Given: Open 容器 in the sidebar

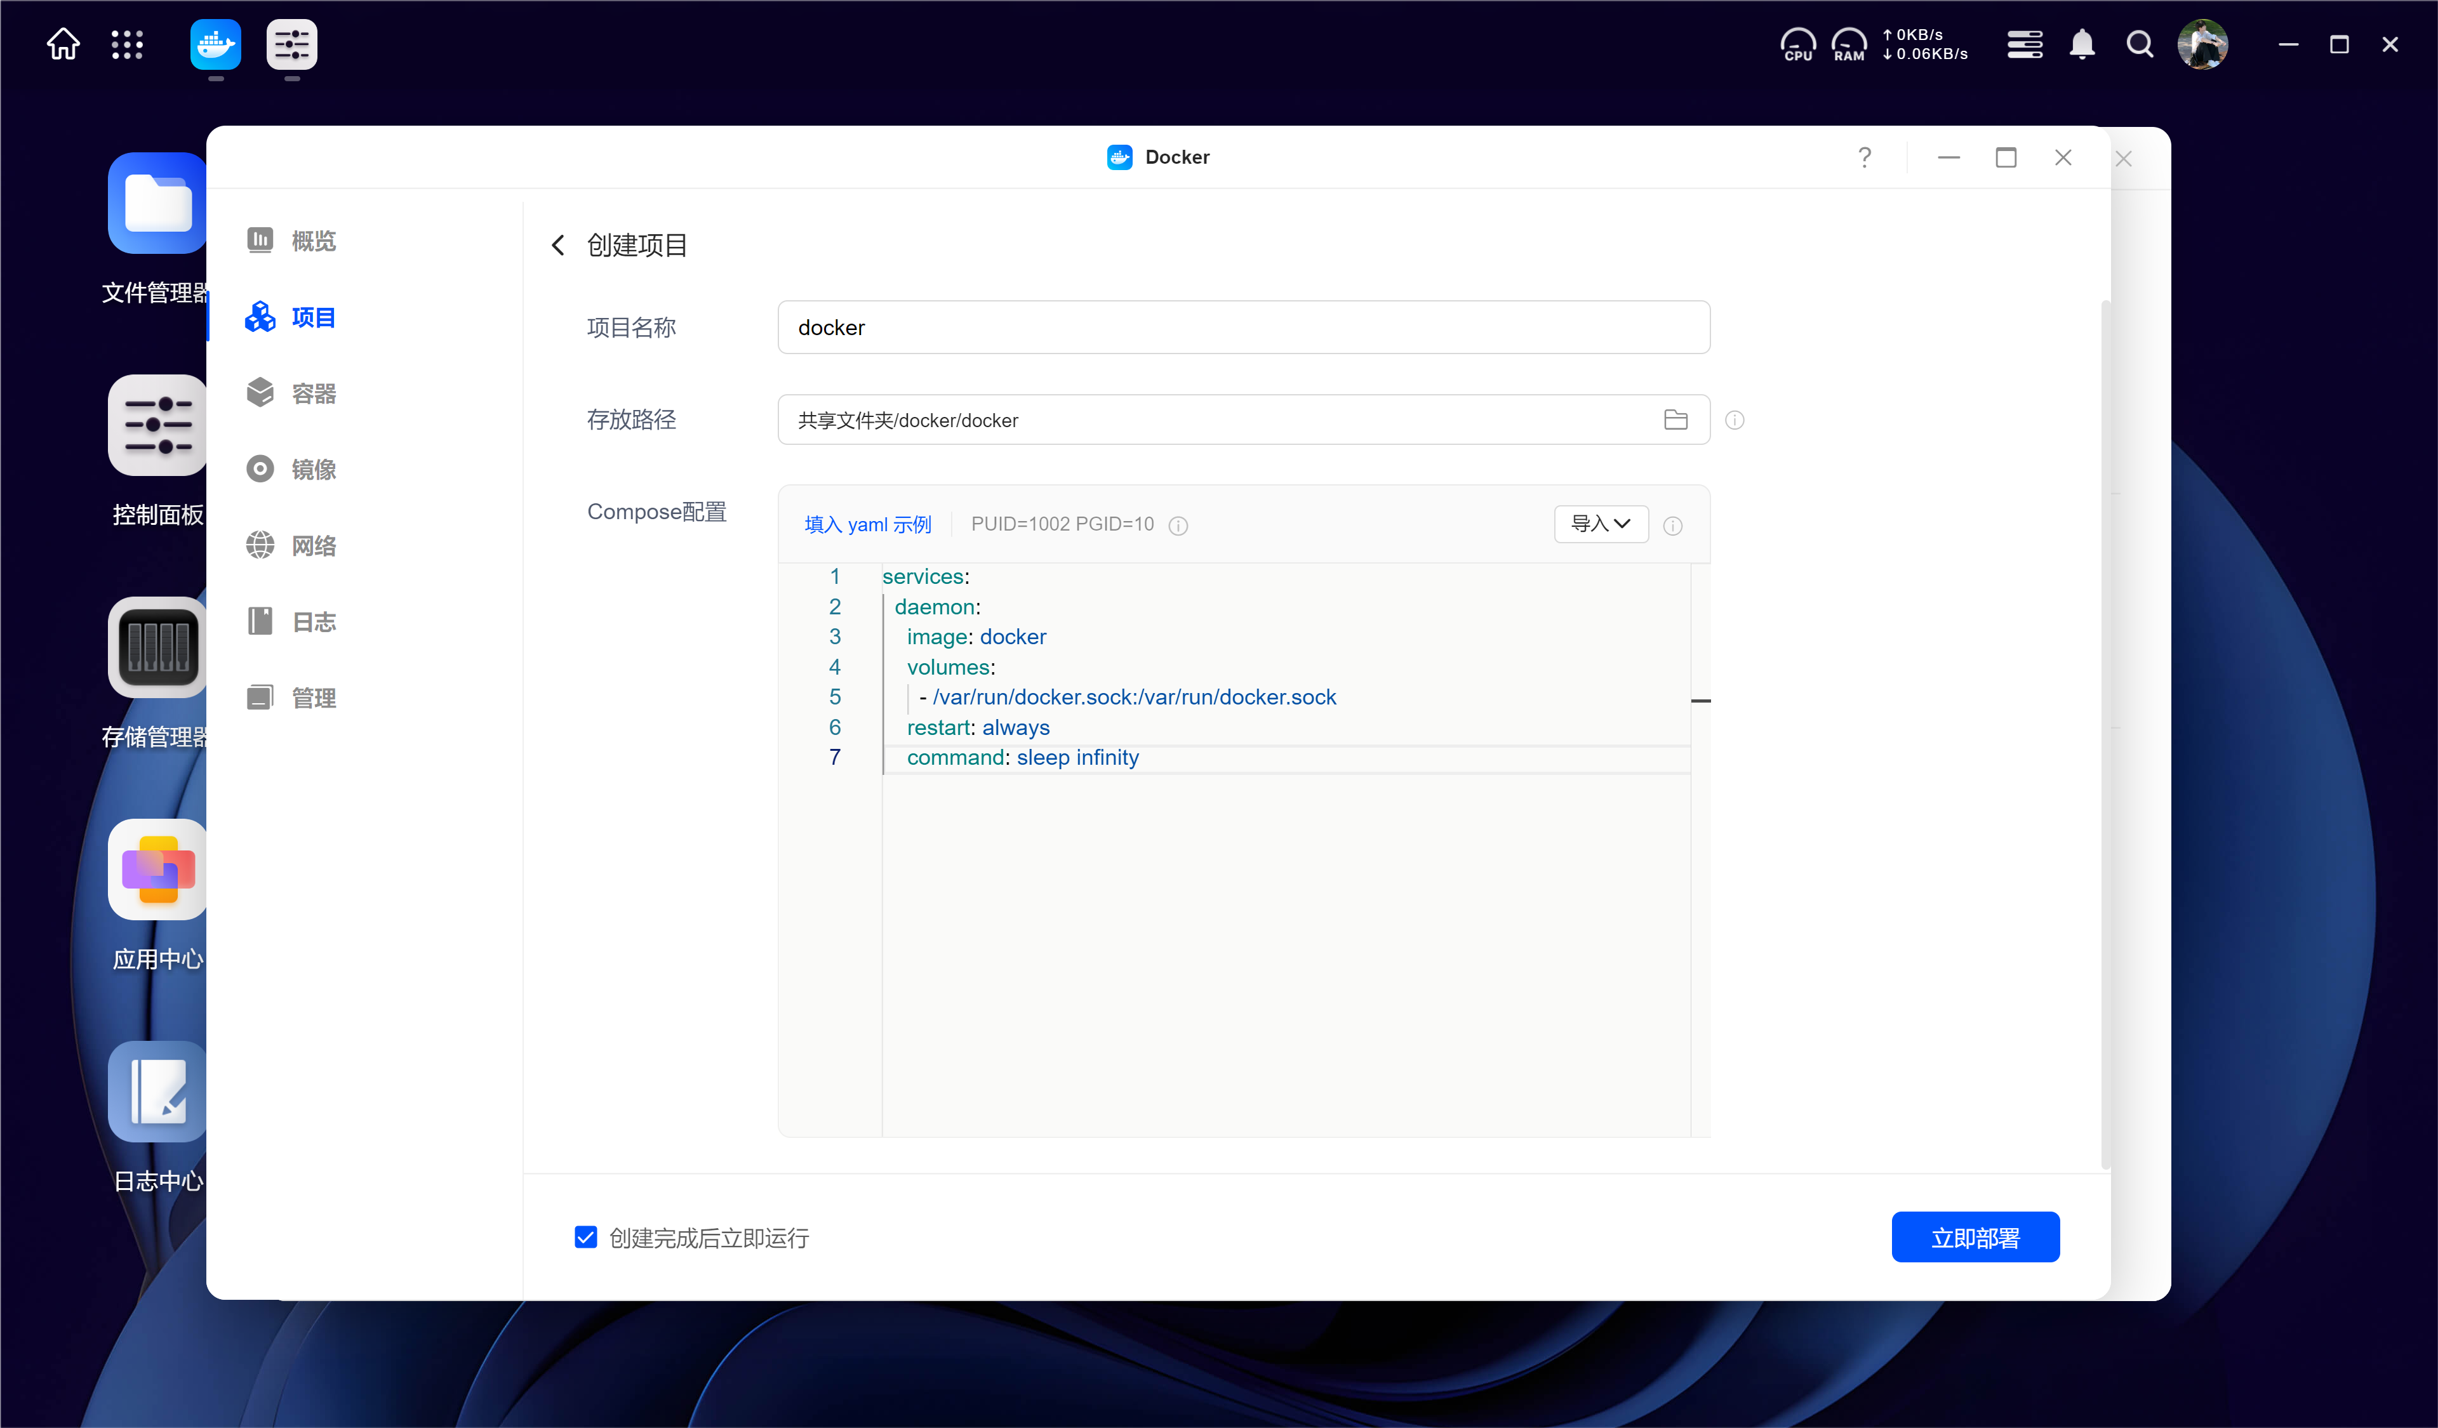Looking at the screenshot, I should 291,393.
